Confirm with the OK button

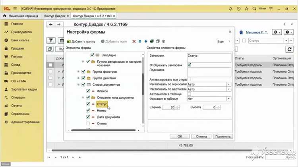180,136
